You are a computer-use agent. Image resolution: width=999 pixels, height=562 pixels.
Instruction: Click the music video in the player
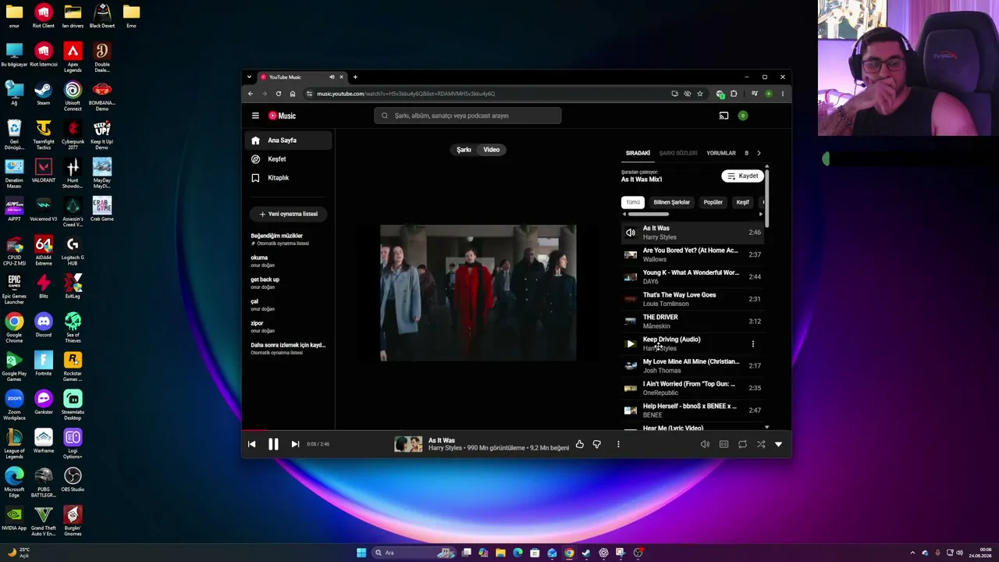[478, 293]
